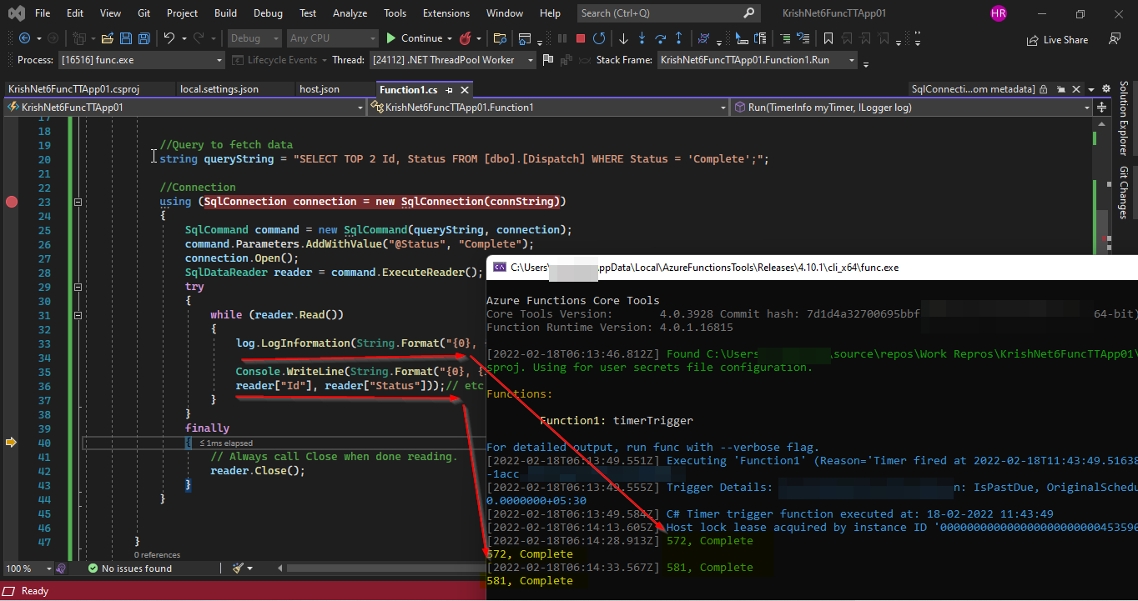Screen dimensions: 1138x601
Task: Click the Hot Reload flame icon
Action: (x=465, y=38)
